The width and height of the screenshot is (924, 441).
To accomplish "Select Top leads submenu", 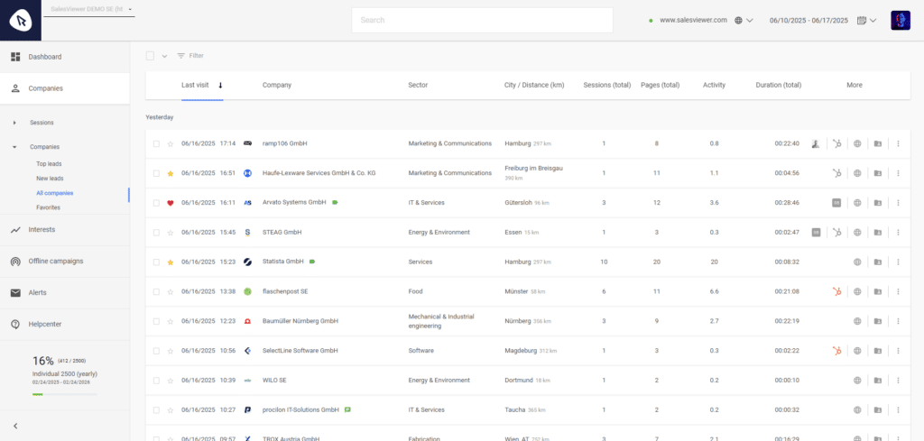I will pos(49,163).
